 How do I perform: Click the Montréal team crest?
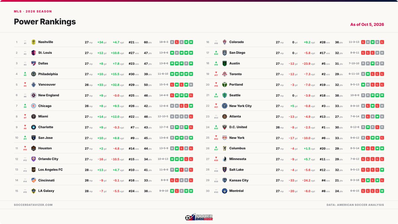(x=225, y=191)
